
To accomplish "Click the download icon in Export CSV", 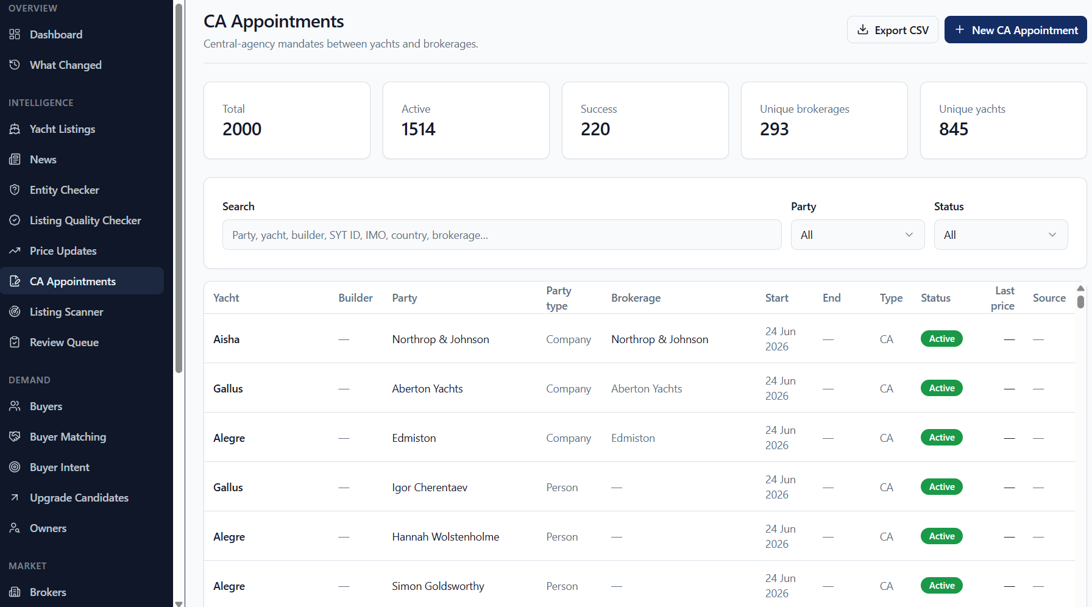I will tap(863, 30).
